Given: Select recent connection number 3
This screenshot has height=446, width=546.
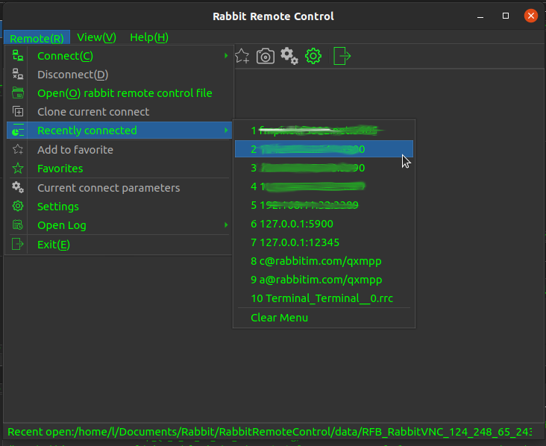Looking at the screenshot, I should coord(324,168).
